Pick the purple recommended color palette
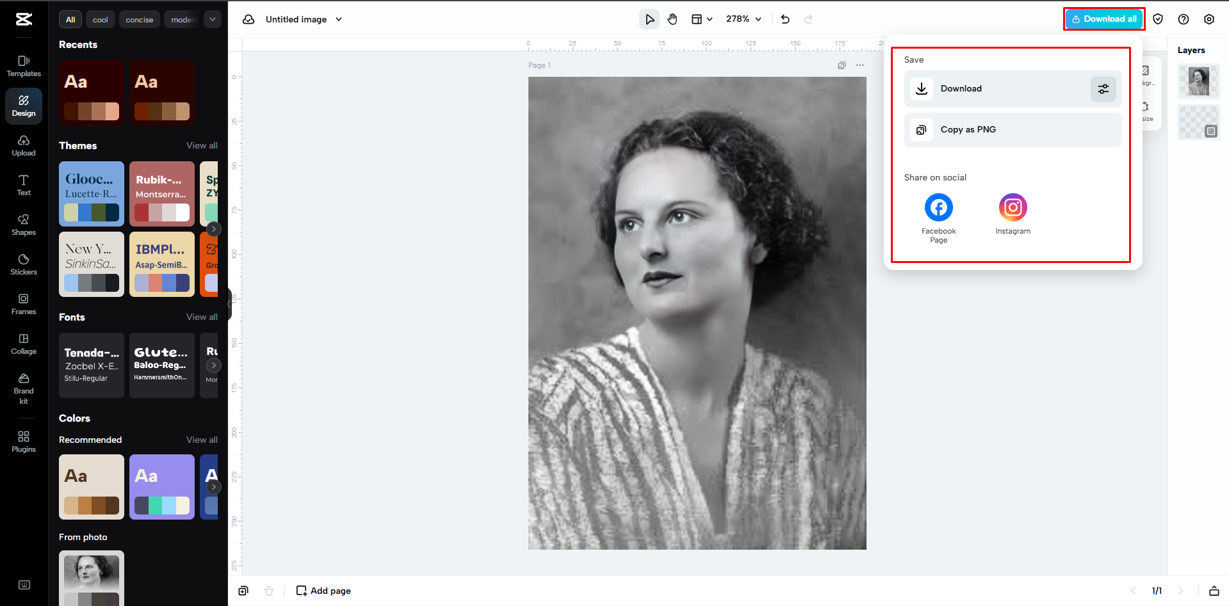This screenshot has width=1229, height=606. 161,487
